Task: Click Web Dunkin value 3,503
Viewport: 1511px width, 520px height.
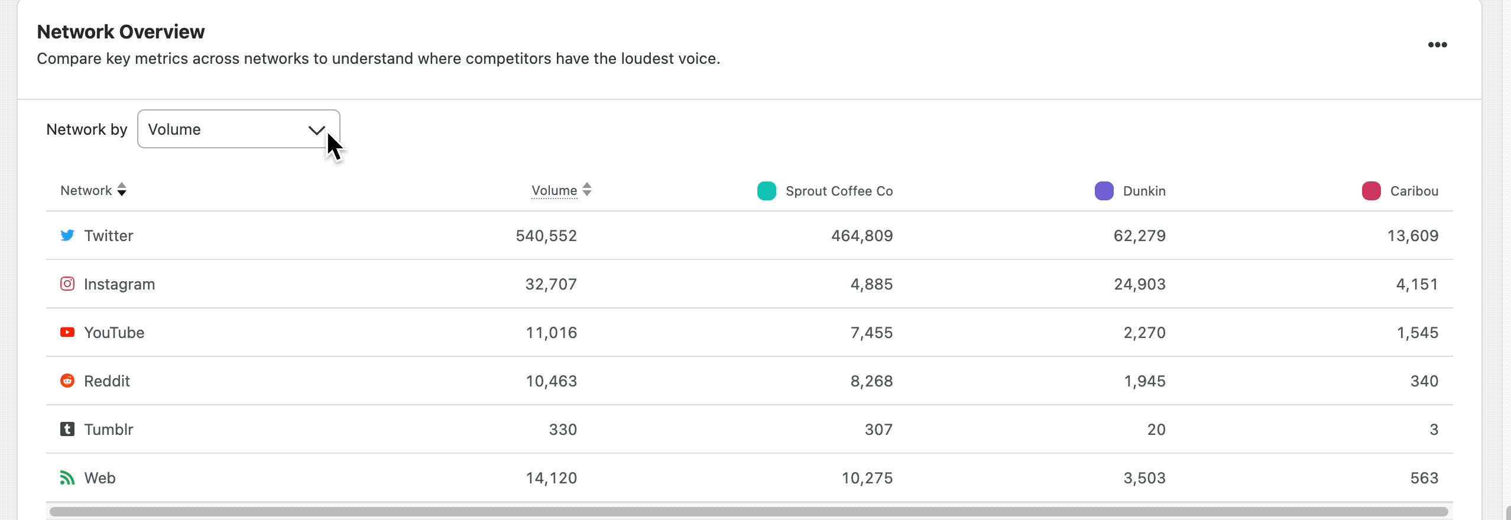Action: pos(1144,478)
